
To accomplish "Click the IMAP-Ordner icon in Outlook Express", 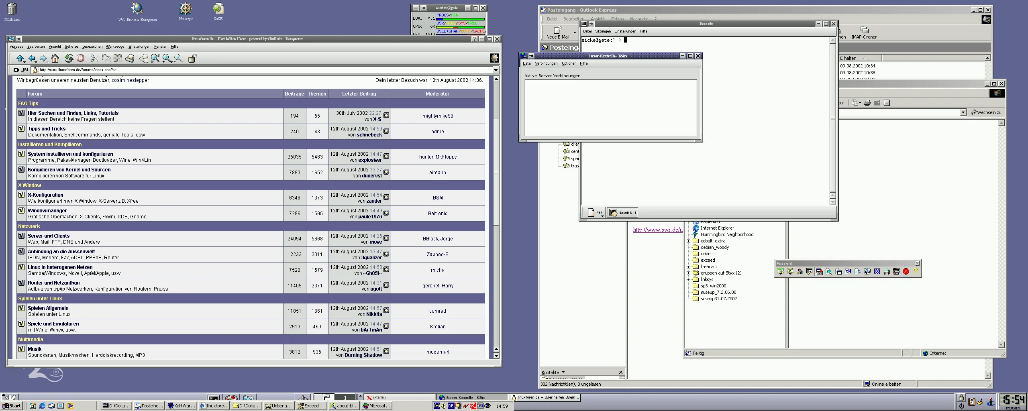I will 864,33.
